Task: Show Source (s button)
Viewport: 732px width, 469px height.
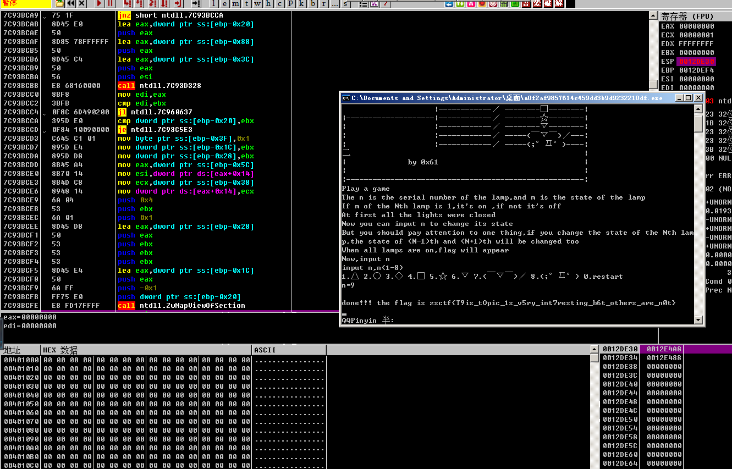Action: [345, 4]
